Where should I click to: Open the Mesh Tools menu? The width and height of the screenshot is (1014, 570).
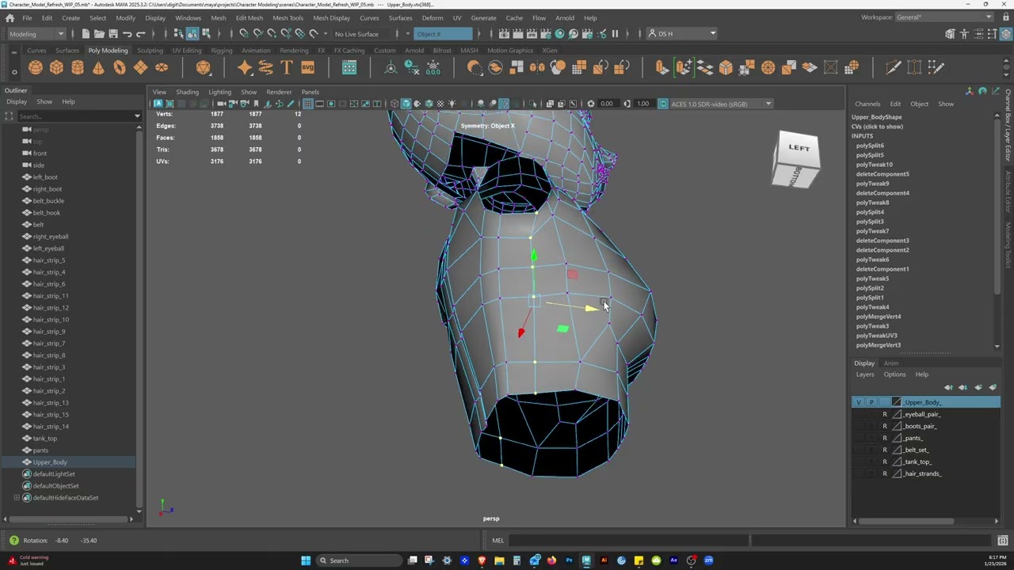tap(288, 17)
